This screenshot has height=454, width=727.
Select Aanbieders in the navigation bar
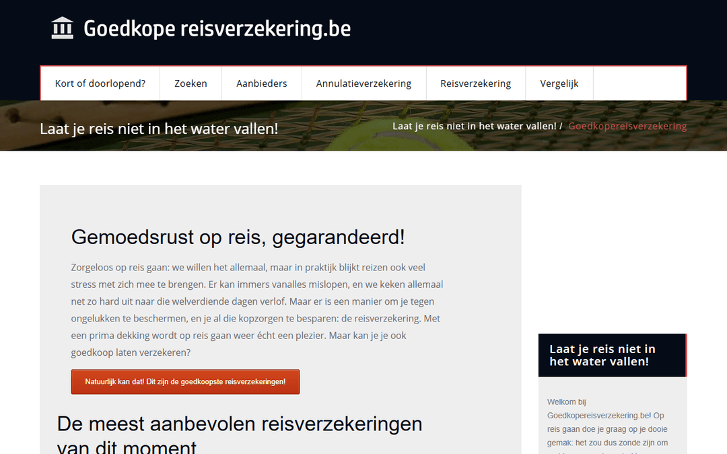coord(261,83)
